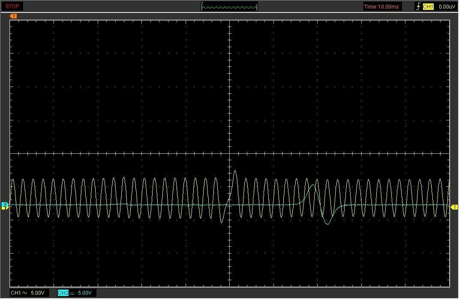Click the rising edge trigger icon
Viewport: 459px width, 299px height.
418,6
